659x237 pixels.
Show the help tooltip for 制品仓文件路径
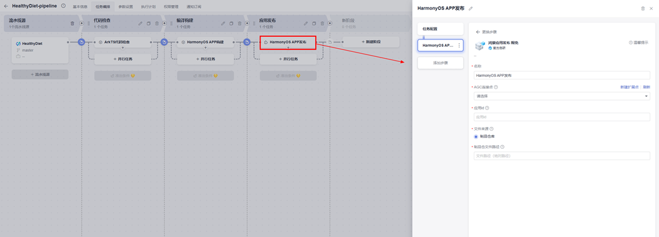pos(502,147)
